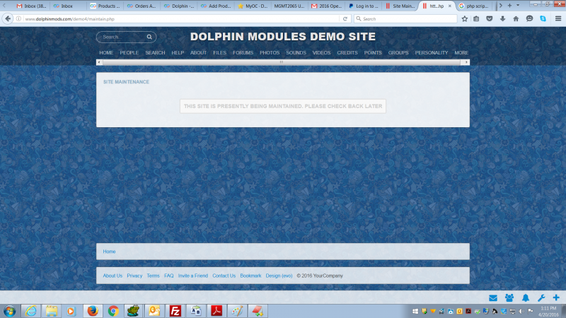Click the menu scrollbar left arrow
566x318 pixels.
click(x=99, y=62)
